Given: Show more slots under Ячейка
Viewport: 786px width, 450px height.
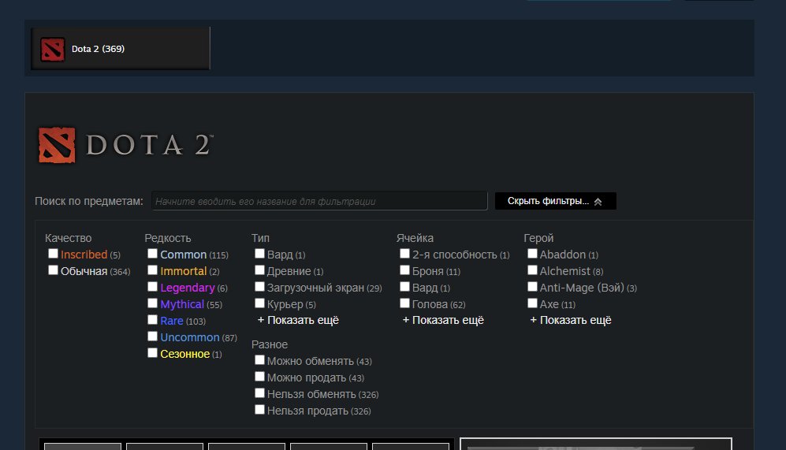Looking at the screenshot, I should (x=443, y=320).
